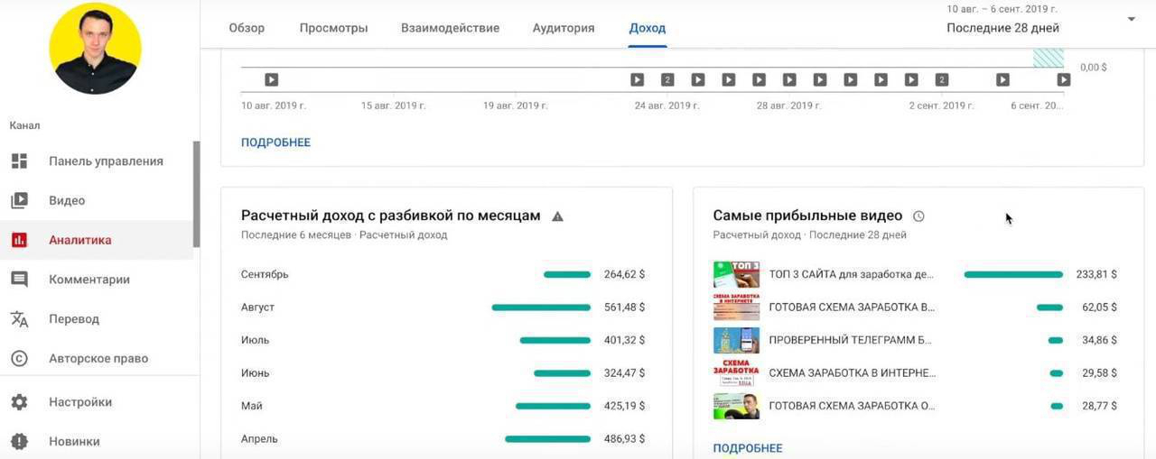Expand the Последние 28 дней date dropdown

[x=1131, y=19]
